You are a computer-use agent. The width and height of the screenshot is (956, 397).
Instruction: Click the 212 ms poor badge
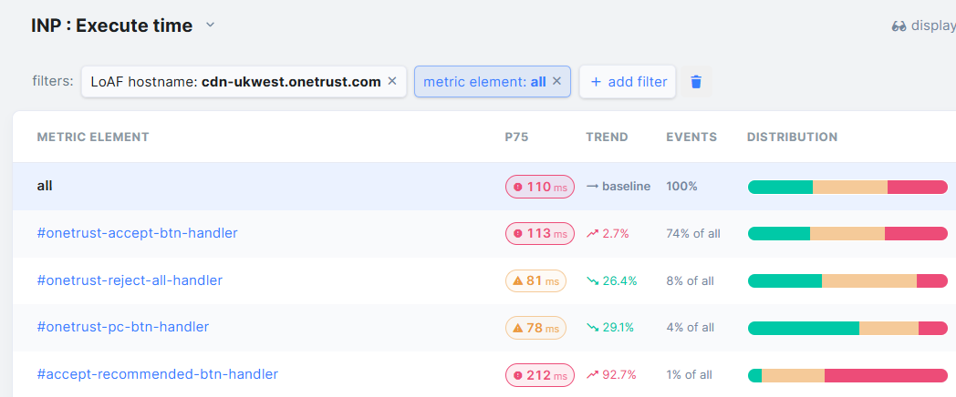pyautogui.click(x=539, y=374)
